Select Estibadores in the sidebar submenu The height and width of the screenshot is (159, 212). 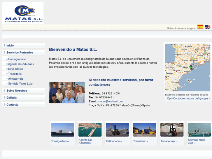coord(16,69)
